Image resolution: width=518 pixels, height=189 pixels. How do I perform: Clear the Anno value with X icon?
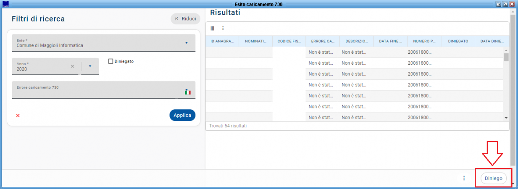pyautogui.click(x=72, y=66)
